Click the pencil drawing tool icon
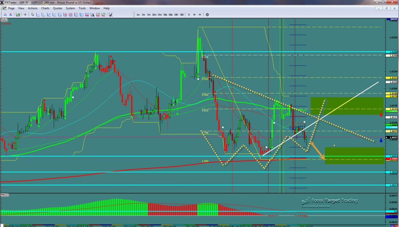399x227 pixels. click(111, 15)
